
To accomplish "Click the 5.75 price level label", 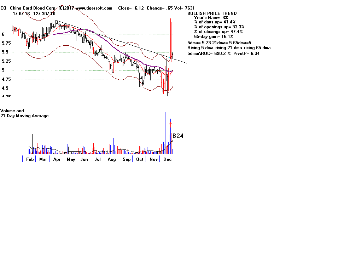I will (x=6, y=43).
